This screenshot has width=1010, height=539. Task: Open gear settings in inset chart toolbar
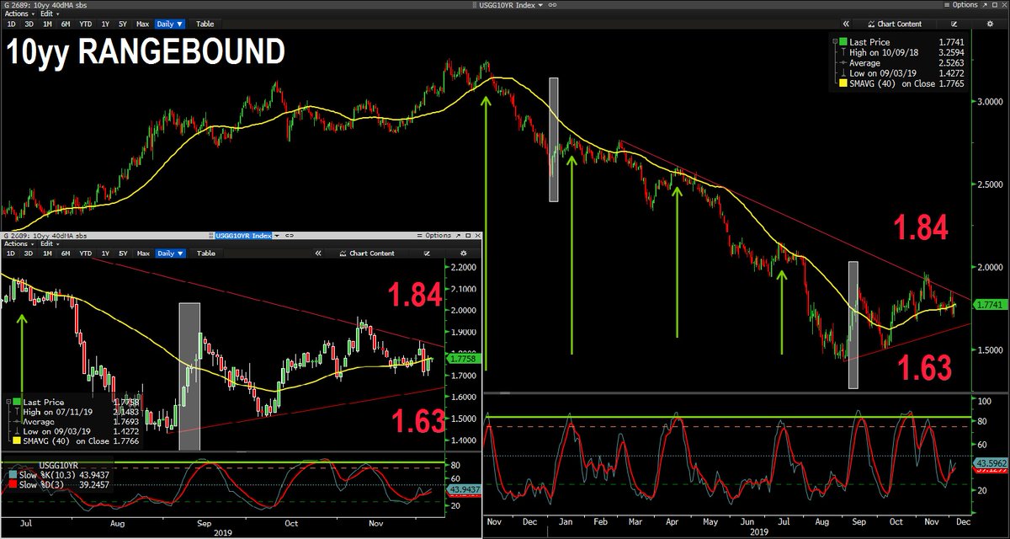tap(463, 253)
